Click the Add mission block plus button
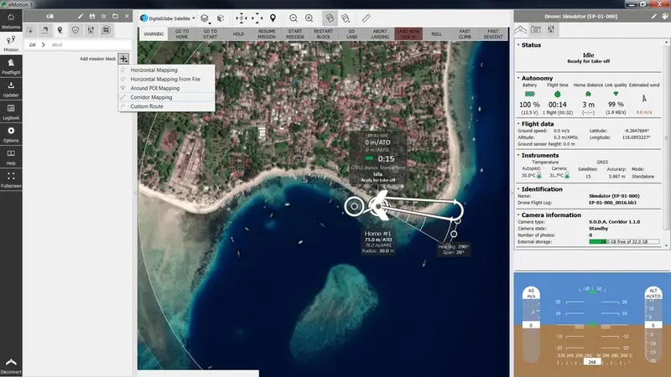This screenshot has width=671, height=377. point(124,59)
